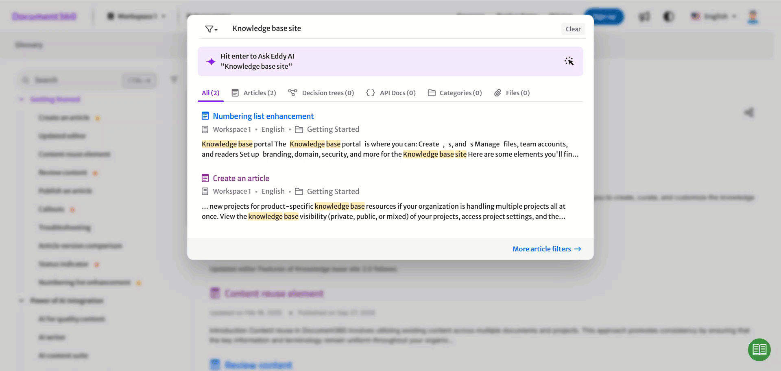
Task: Click the Files tab paperclip icon
Action: click(497, 93)
